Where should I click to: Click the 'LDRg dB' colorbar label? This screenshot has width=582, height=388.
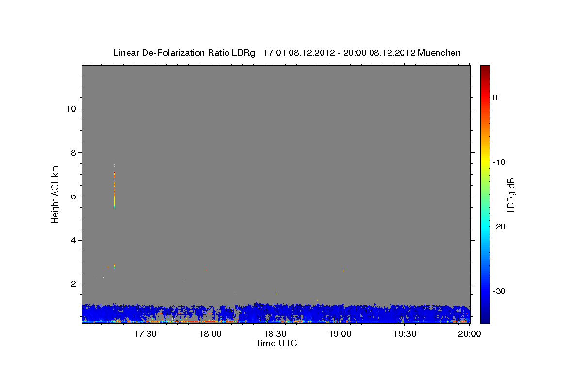click(x=511, y=195)
